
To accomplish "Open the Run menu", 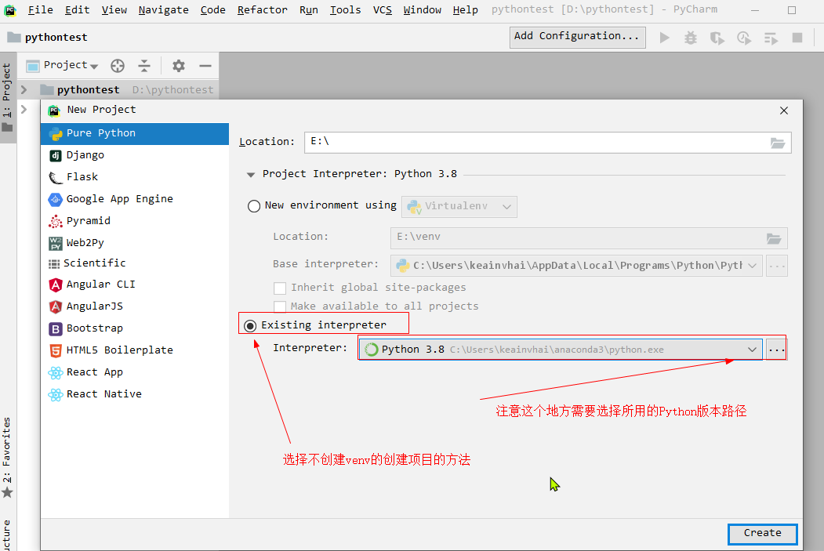I will [308, 10].
